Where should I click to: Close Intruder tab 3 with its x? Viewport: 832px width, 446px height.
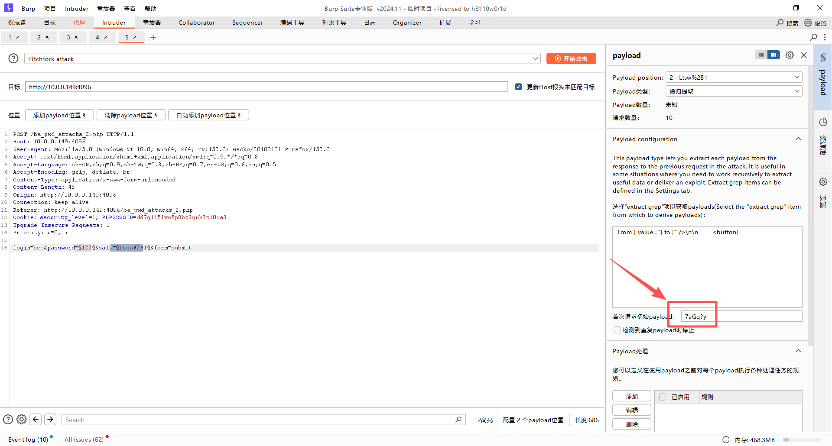(x=76, y=37)
